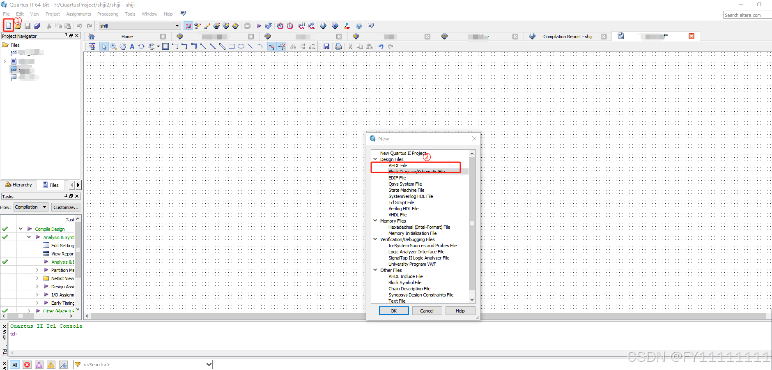
Task: Toggle highlighted icon right of project dropdown
Action: pyautogui.click(x=188, y=26)
